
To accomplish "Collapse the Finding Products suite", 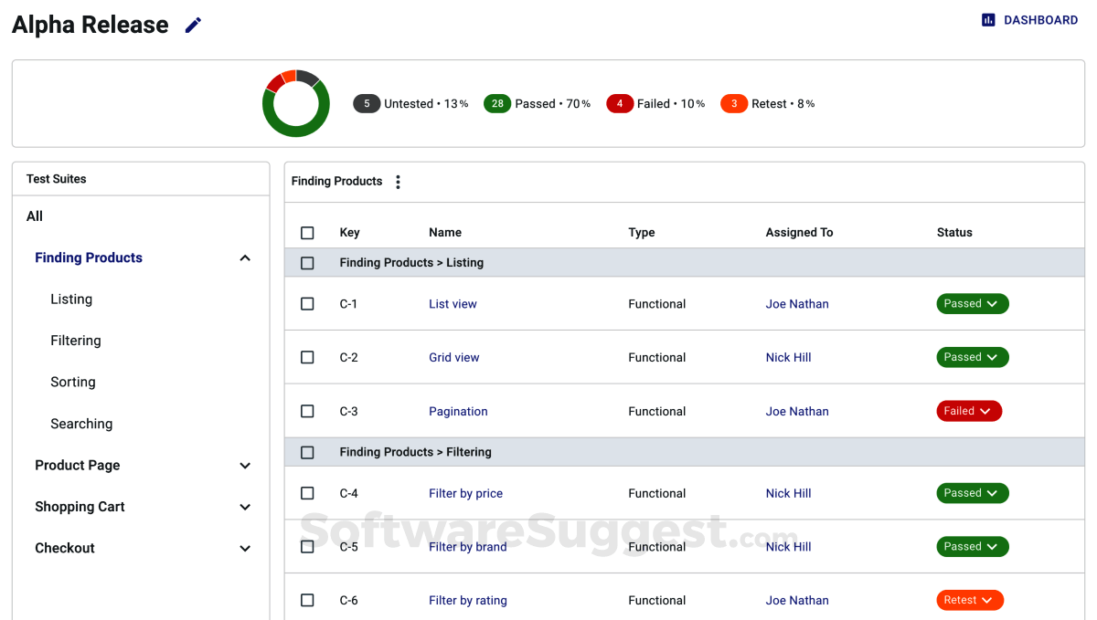I will [x=245, y=257].
